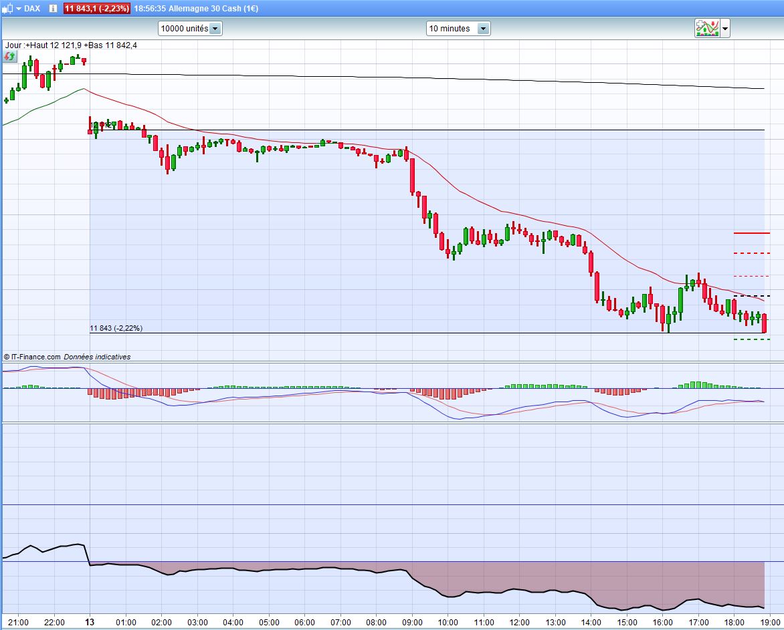Click the 18:56:35 Allemagne 30 Cash (1€) label
This screenshot has height=630, width=784.
[196, 9]
